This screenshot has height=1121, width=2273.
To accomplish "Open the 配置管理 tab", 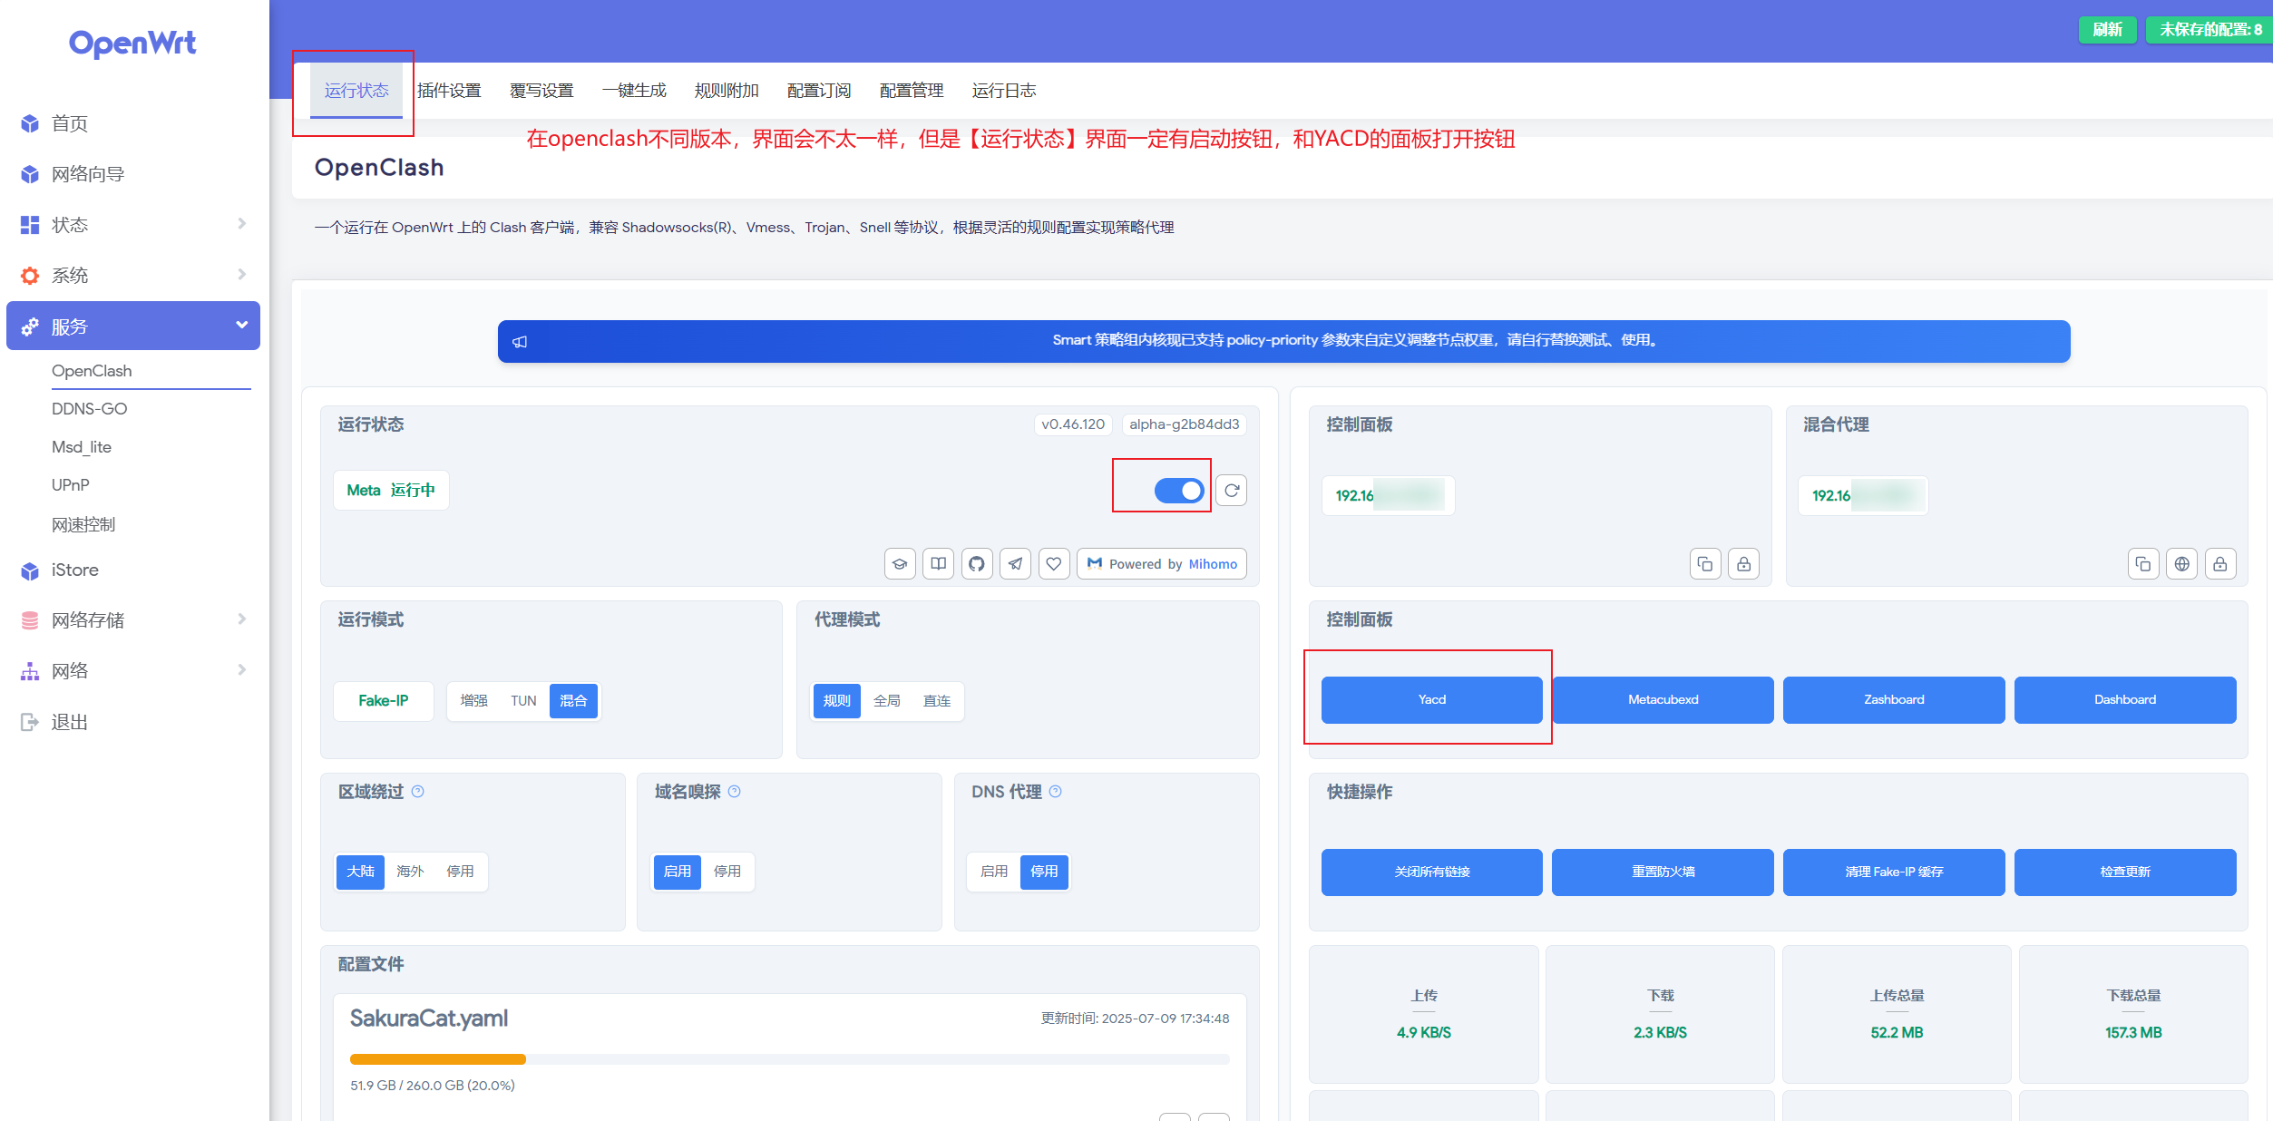I will pyautogui.click(x=912, y=91).
